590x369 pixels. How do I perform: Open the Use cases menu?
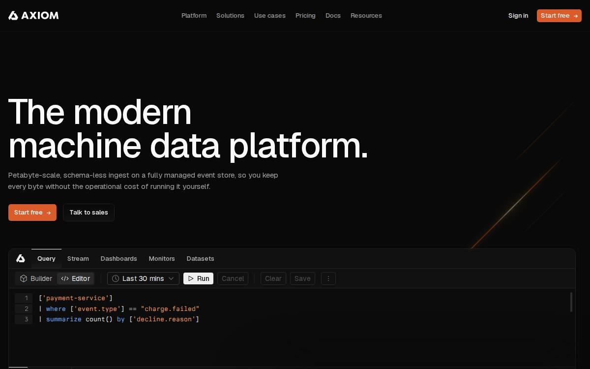270,16
